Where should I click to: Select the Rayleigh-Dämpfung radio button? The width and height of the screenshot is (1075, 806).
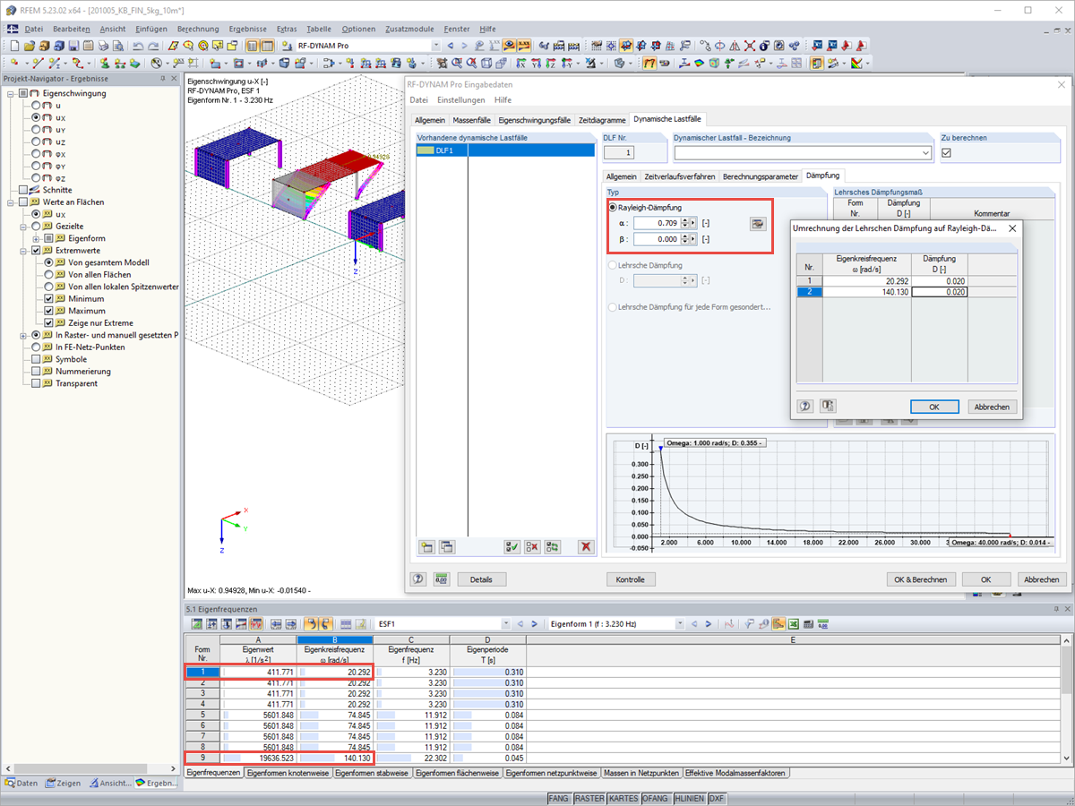[613, 208]
